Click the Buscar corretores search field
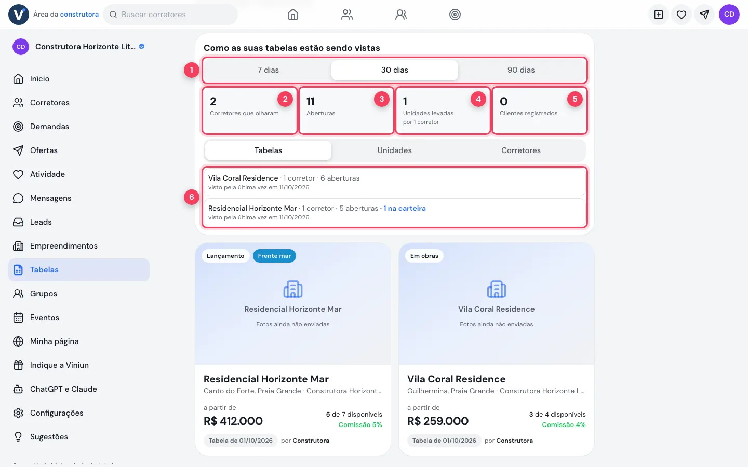 click(170, 15)
